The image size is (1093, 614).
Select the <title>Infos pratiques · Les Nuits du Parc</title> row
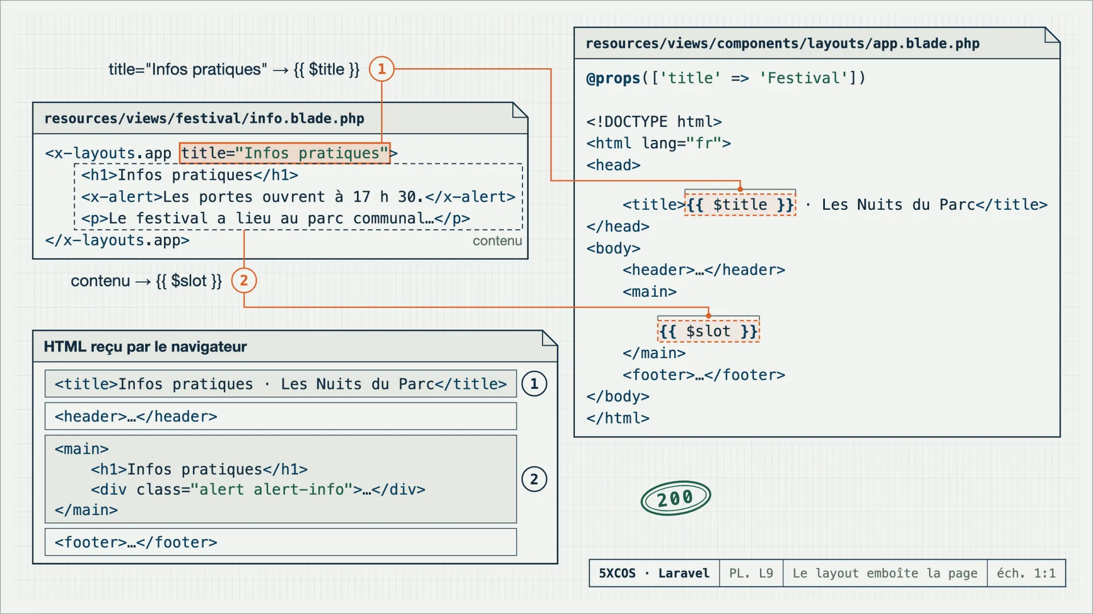click(x=281, y=384)
